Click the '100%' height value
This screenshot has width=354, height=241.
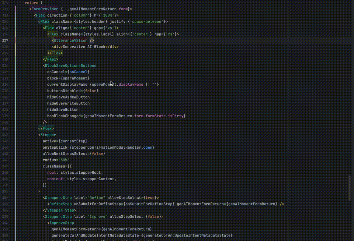pyautogui.click(x=107, y=15)
